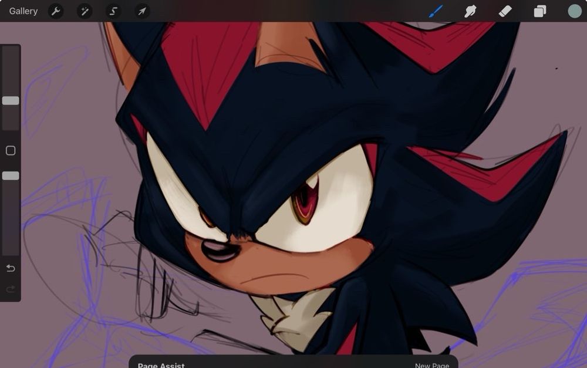This screenshot has width=587, height=368.
Task: Open the Actions wrench menu
Action: (x=56, y=11)
